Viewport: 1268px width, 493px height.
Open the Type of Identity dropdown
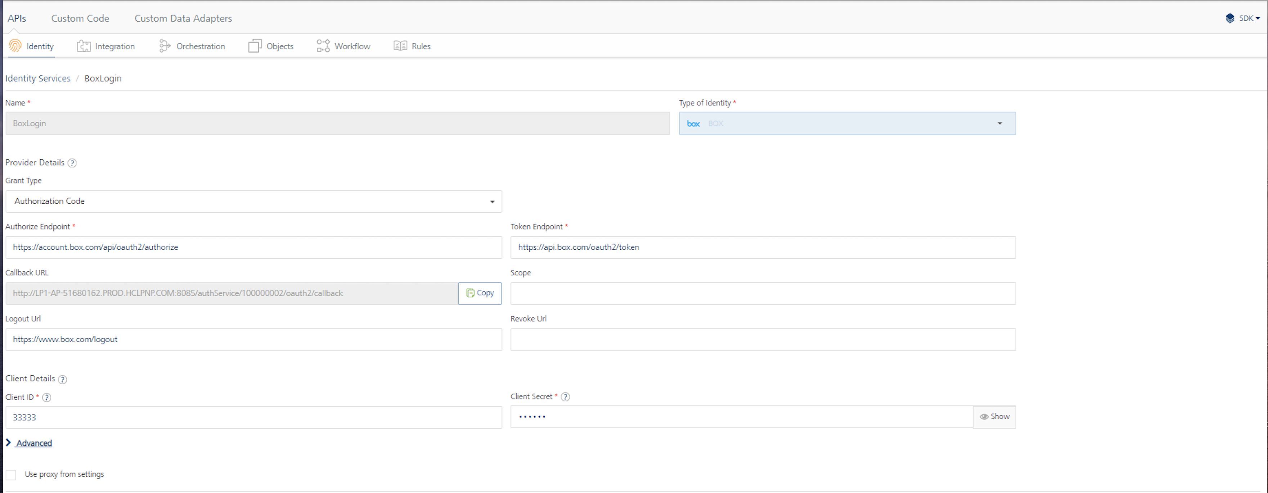pyautogui.click(x=847, y=123)
